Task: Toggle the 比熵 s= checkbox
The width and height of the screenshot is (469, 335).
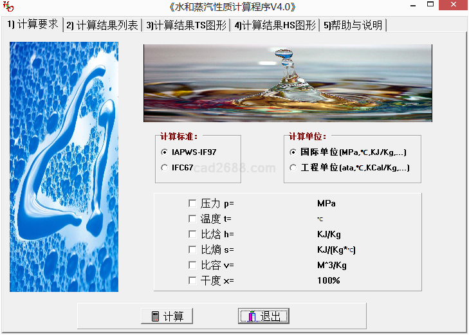Action: (192, 249)
